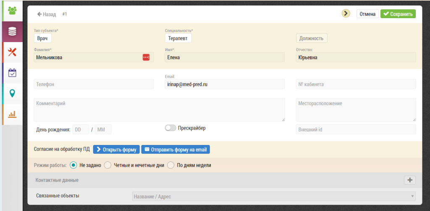
Task: Click the red icon in Фамилия field
Action: coord(146,57)
